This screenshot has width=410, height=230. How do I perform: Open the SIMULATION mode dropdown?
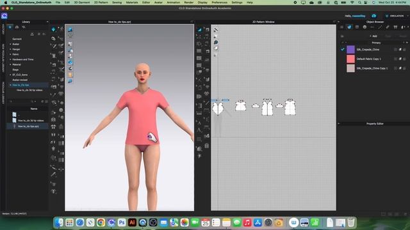pos(397,16)
